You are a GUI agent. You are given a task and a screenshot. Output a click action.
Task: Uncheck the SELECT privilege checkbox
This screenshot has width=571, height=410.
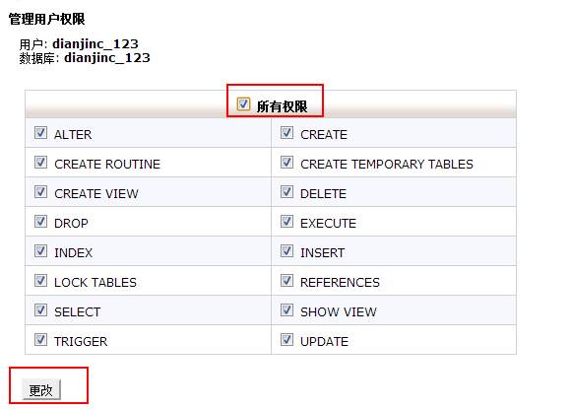coord(40,310)
